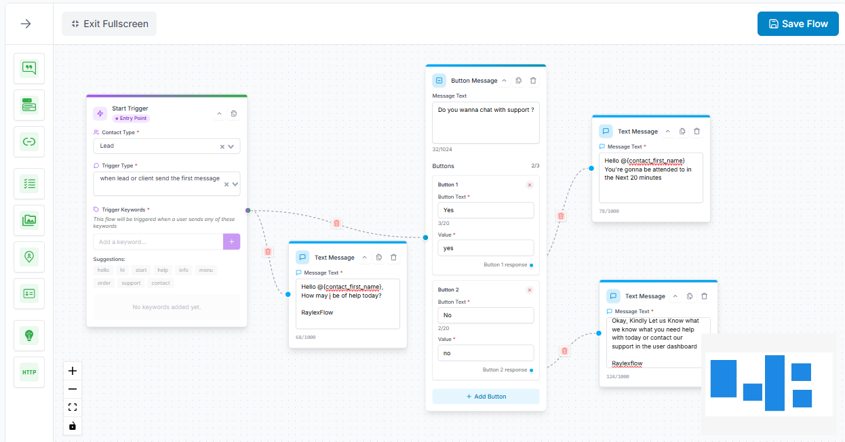This screenshot has width=845, height=442.
Task: Click Add Button in Button Message node
Action: pos(486,397)
